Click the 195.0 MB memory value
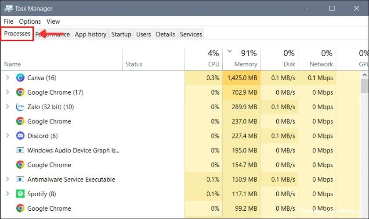This screenshot has height=219, width=369. (x=245, y=151)
